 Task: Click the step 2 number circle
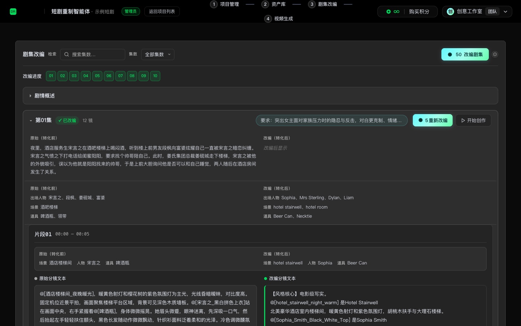tap(265, 4)
